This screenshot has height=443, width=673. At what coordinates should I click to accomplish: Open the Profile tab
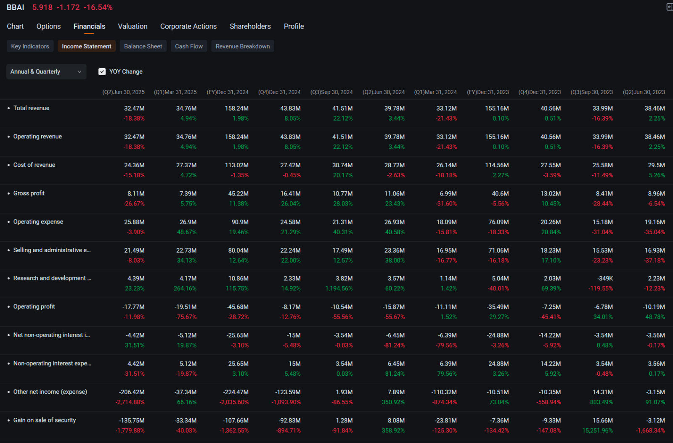click(x=294, y=26)
